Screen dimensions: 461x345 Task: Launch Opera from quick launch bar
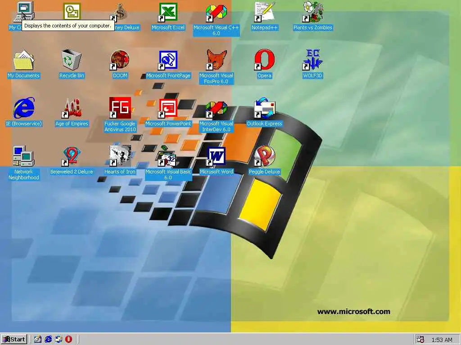(68, 340)
